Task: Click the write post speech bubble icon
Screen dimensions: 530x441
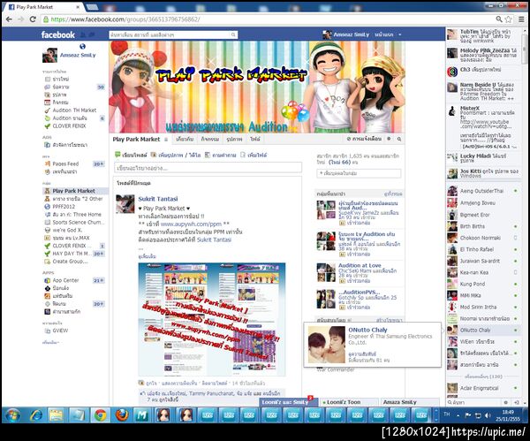Action: point(117,155)
